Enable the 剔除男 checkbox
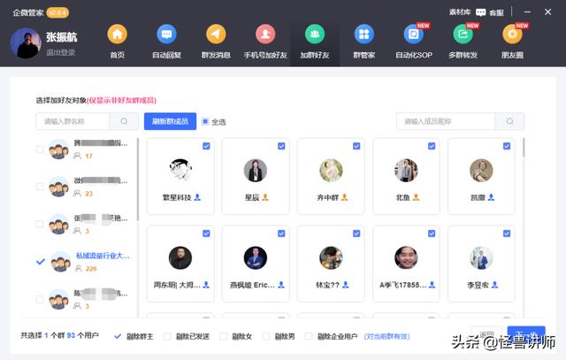Viewport: 566px width, 360px height. click(266, 336)
